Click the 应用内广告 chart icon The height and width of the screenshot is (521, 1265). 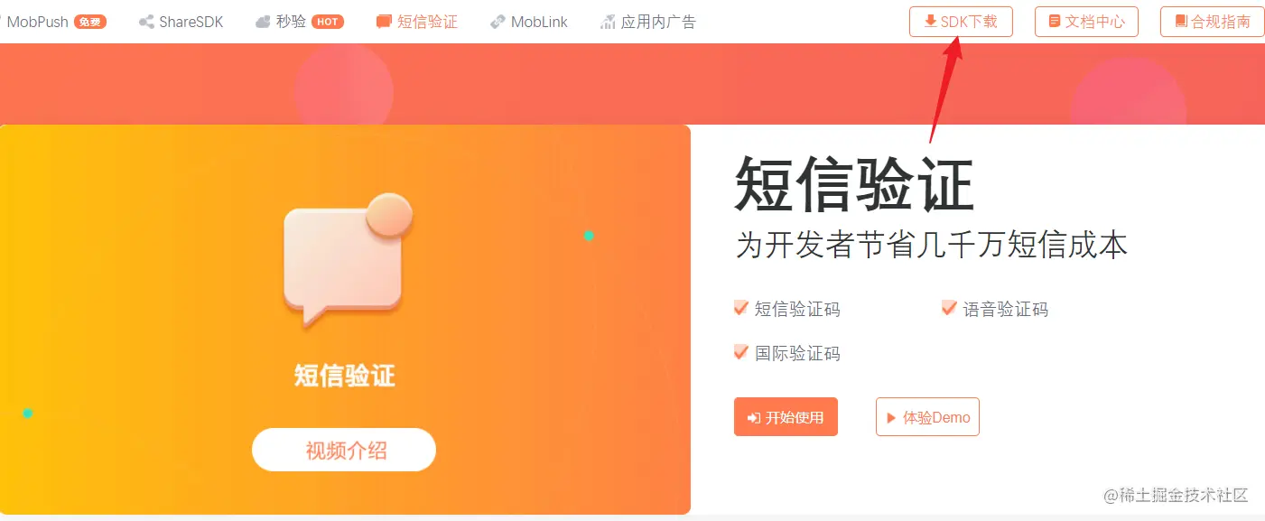point(608,22)
